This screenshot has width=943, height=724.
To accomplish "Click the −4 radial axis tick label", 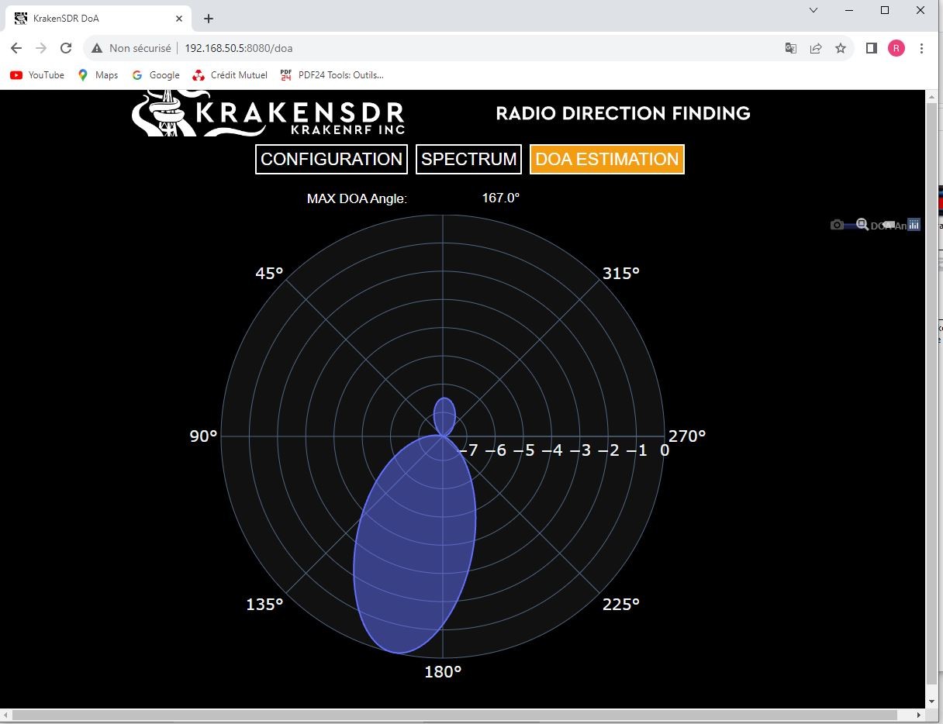I will [552, 450].
